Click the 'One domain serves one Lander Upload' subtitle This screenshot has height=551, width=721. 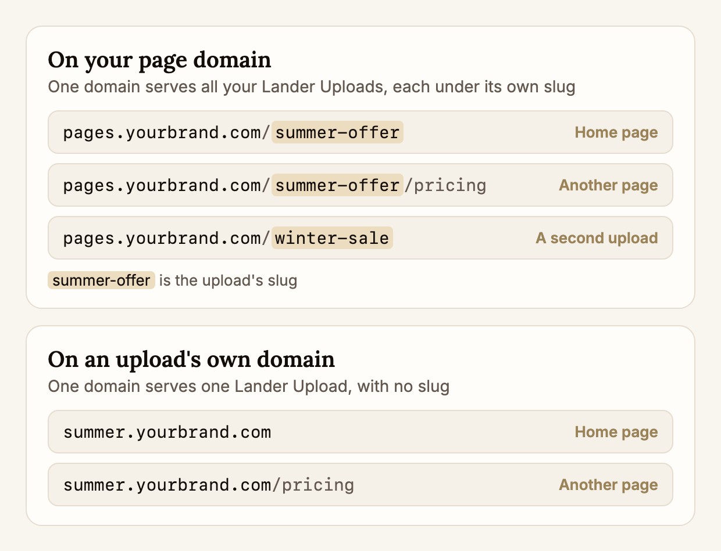point(249,386)
